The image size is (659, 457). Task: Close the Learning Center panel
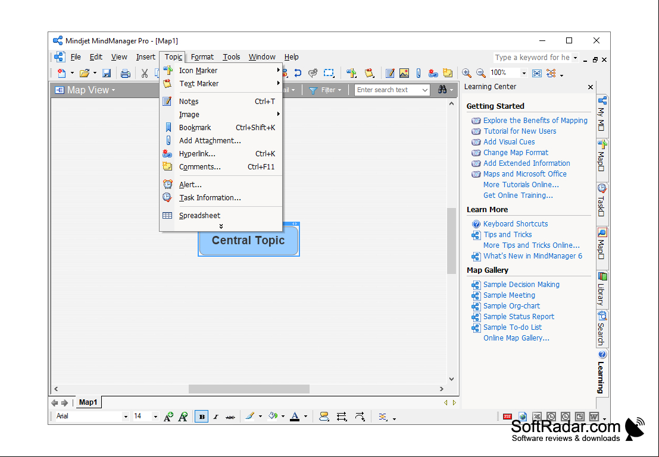click(591, 87)
